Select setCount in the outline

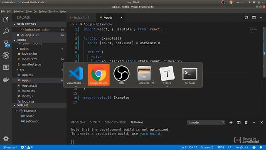click(32, 121)
